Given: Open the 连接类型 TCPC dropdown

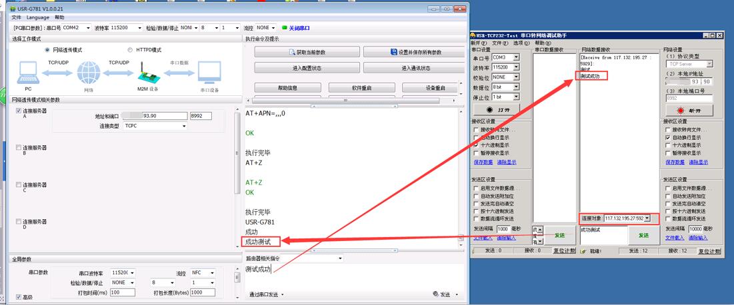Looking at the screenshot, I should tap(184, 126).
